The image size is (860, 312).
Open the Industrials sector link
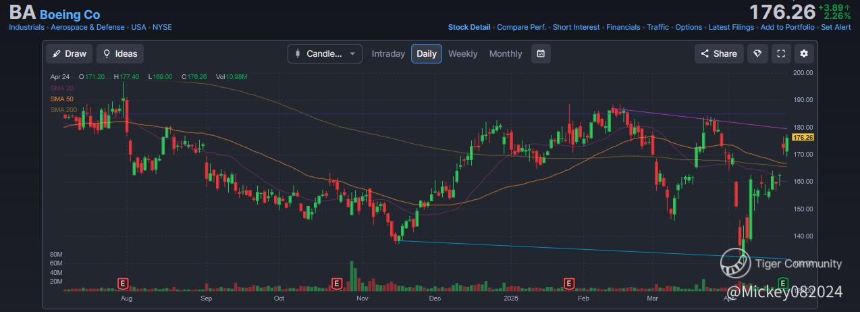(27, 27)
